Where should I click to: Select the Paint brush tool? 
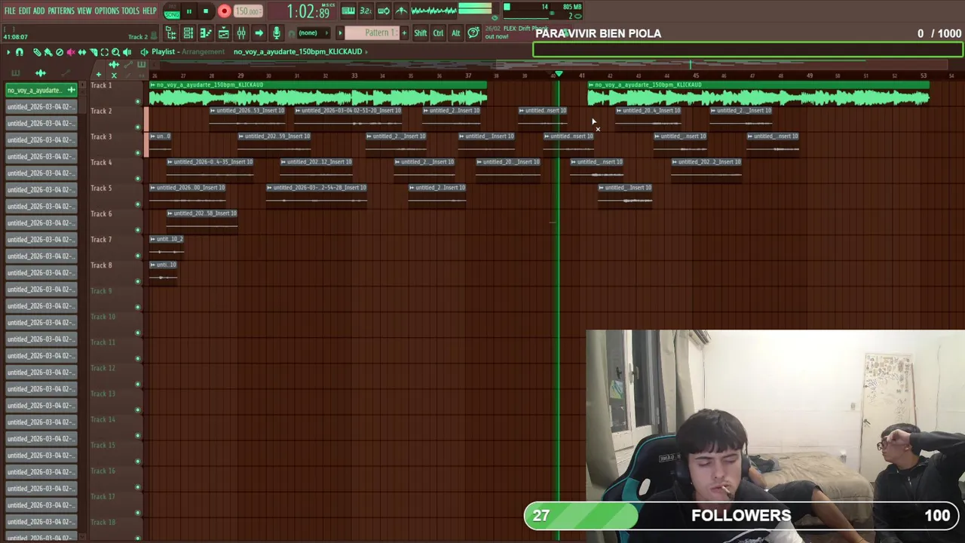pos(48,52)
